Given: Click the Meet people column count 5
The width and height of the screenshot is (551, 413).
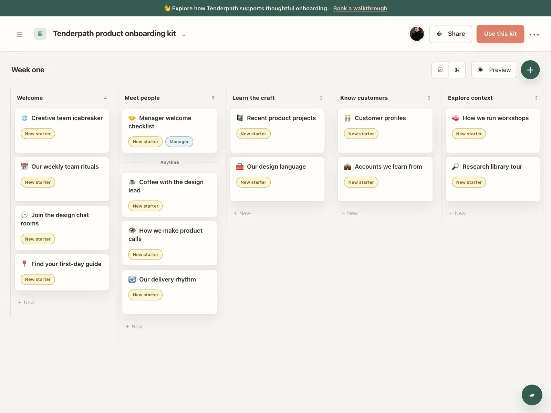Looking at the screenshot, I should click(213, 98).
